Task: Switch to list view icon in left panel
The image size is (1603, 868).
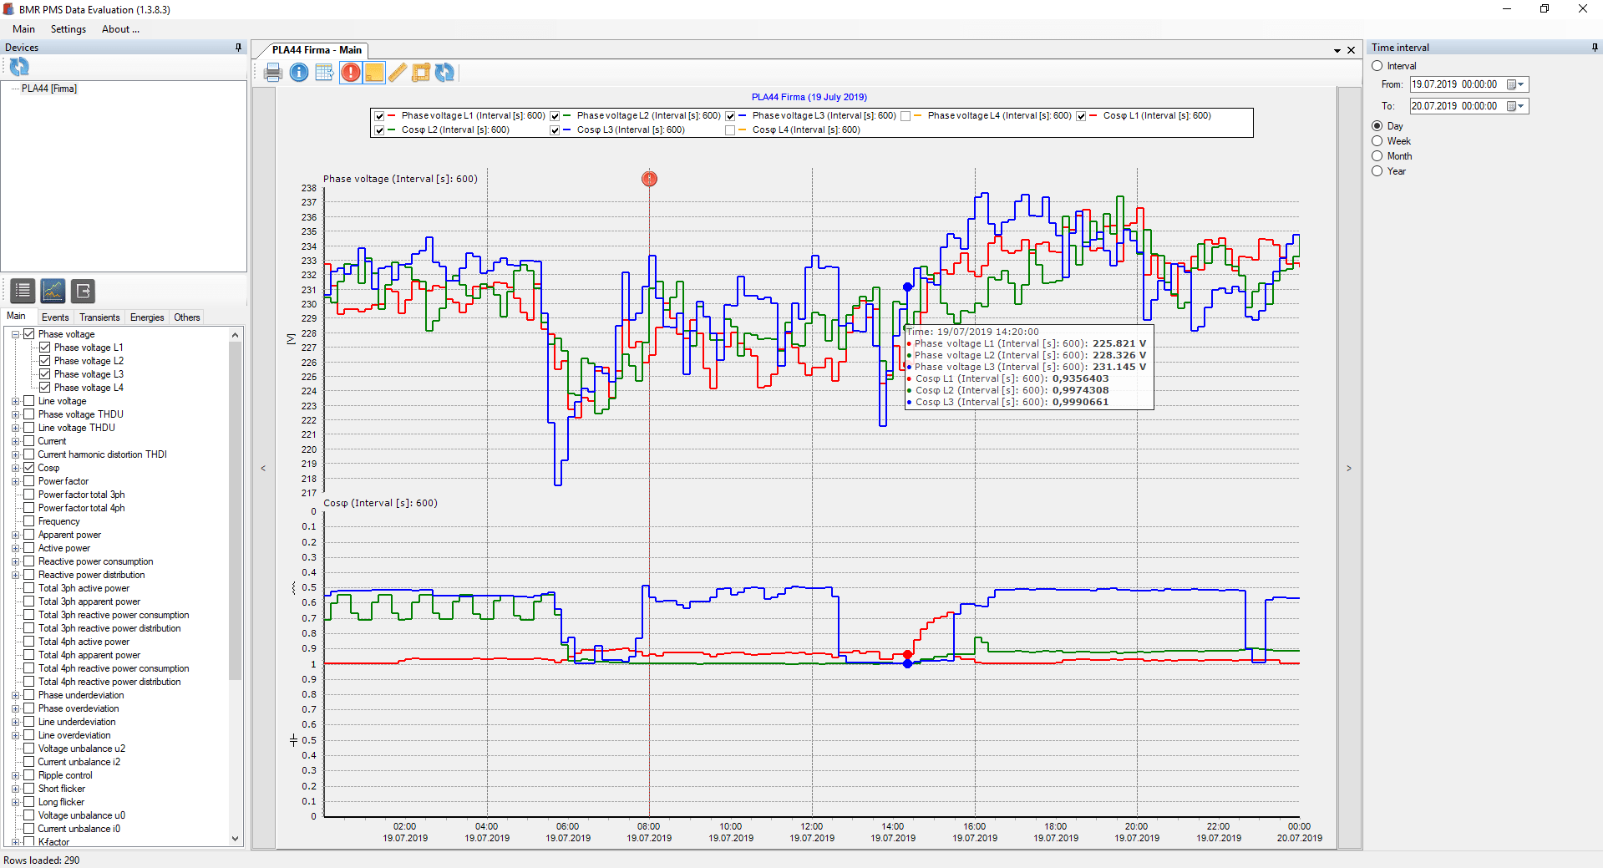Action: point(23,291)
